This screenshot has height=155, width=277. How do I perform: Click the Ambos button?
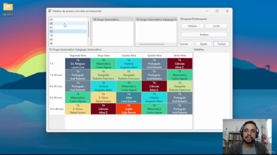point(204,34)
